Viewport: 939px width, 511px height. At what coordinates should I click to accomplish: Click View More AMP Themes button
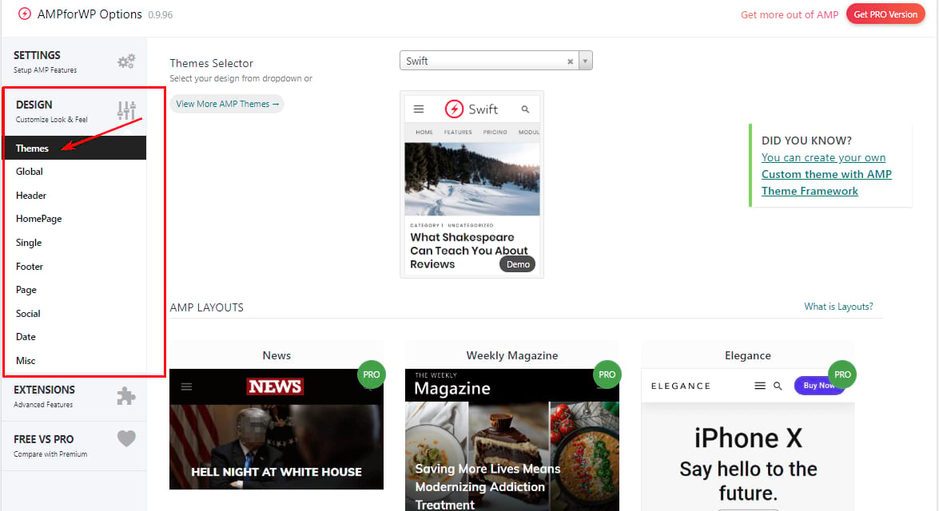tap(227, 104)
